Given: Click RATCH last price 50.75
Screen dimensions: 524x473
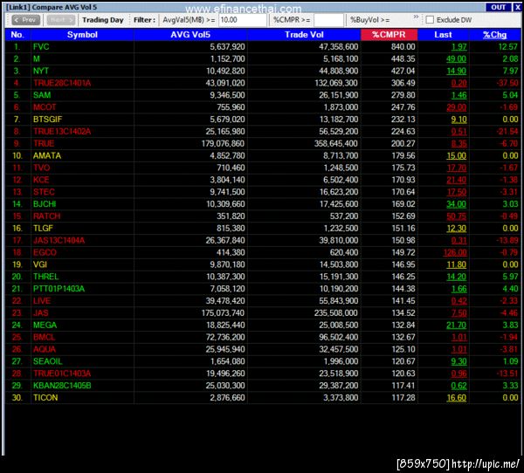Looking at the screenshot, I should 456,216.
